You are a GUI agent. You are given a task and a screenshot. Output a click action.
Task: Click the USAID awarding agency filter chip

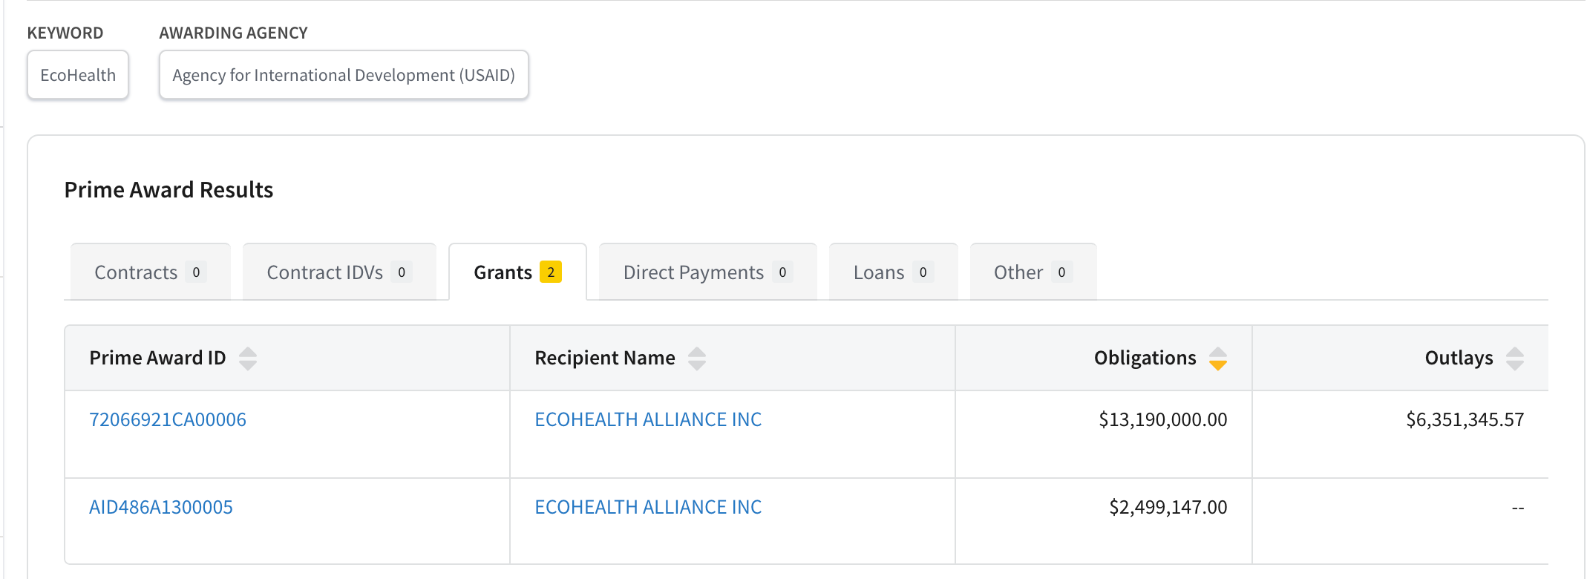344,75
